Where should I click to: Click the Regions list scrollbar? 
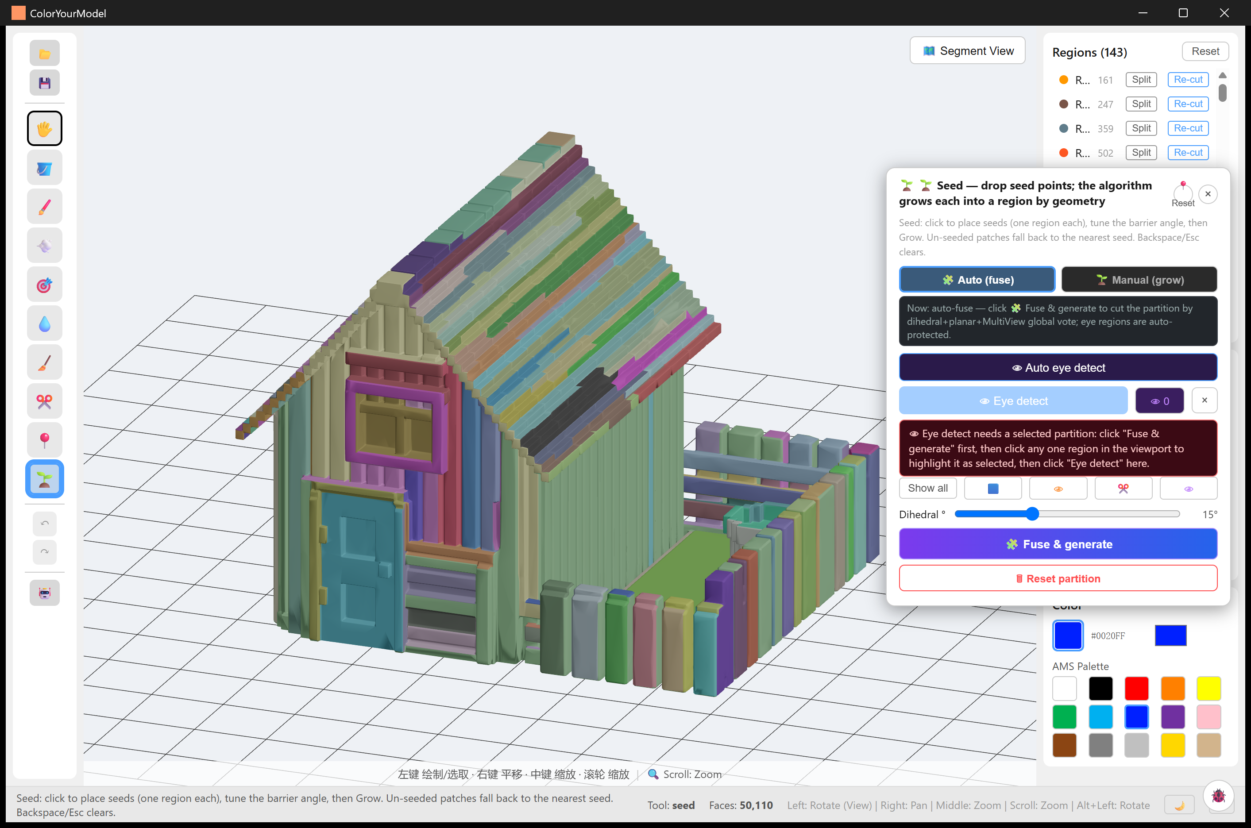[1223, 92]
